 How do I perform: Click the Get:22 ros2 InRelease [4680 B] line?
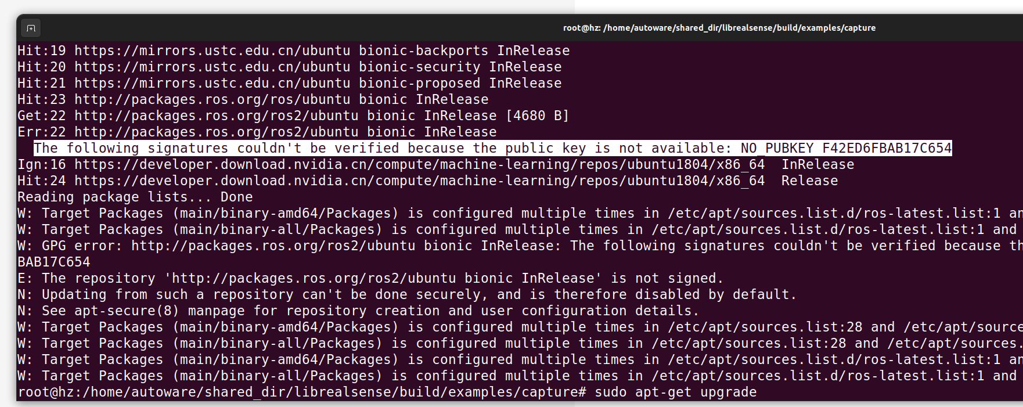pos(293,116)
